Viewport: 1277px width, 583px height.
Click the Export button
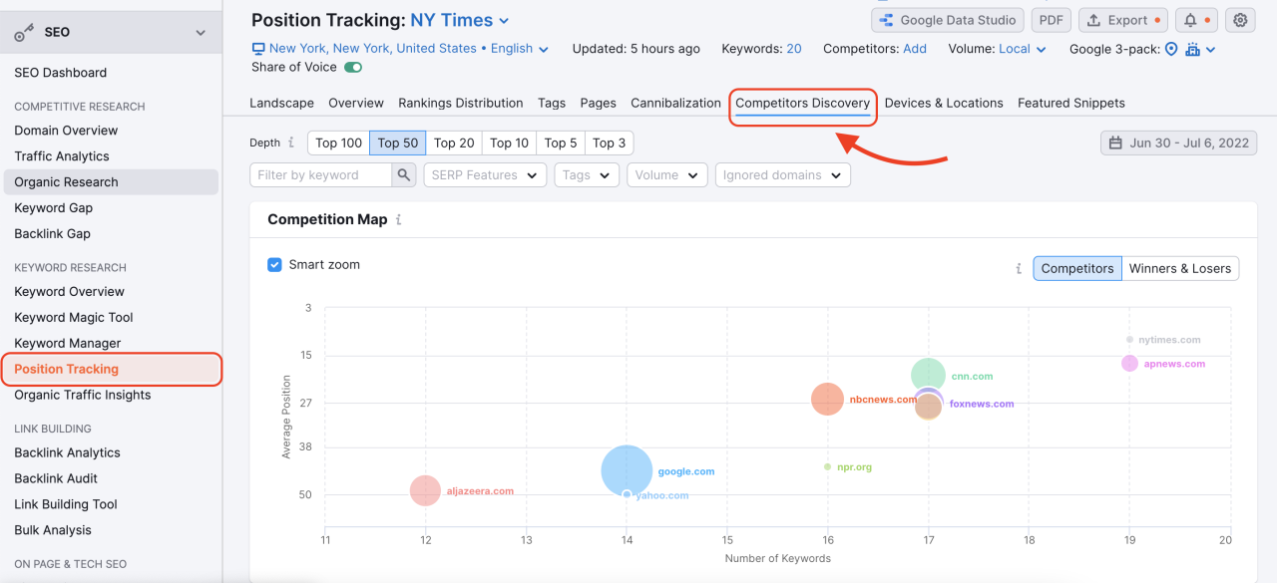[x=1122, y=20]
